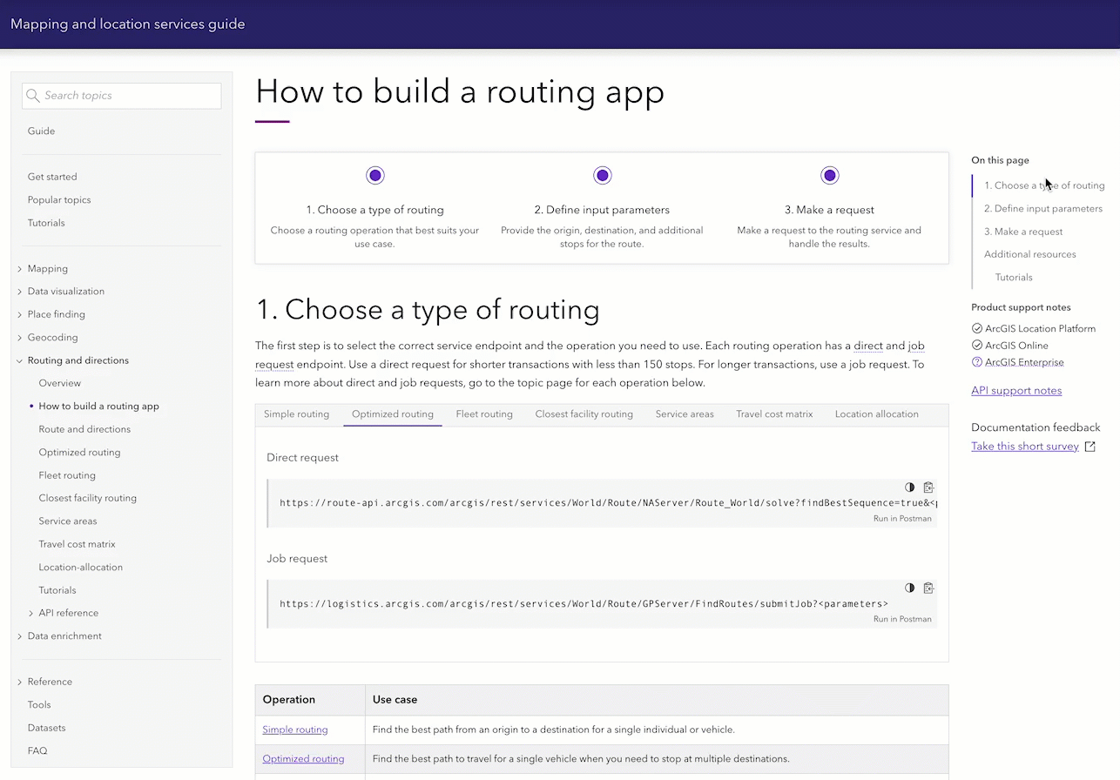Switch to the Fleet routing tab
1120x780 pixels.
[484, 414]
